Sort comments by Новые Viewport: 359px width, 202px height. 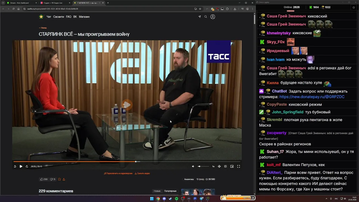[x=157, y=191]
